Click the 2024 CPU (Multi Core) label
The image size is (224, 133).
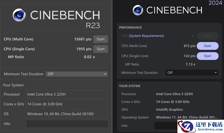[134, 46]
